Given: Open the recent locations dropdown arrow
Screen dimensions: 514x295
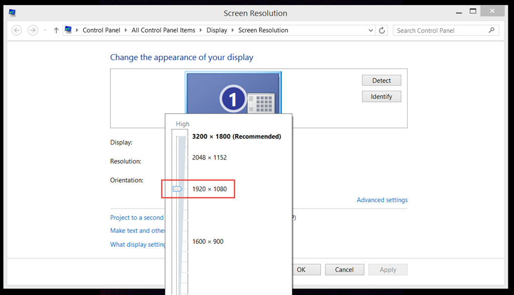Looking at the screenshot, I should pos(45,30).
